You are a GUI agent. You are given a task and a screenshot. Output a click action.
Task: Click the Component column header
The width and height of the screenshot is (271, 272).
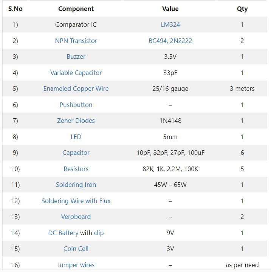(x=76, y=9)
